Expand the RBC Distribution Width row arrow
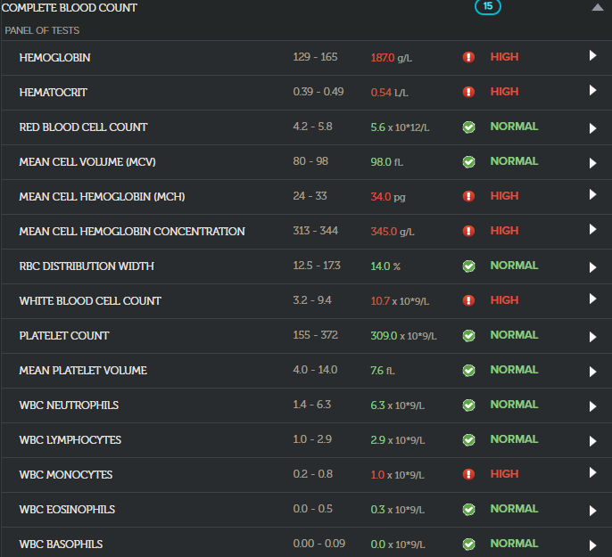Image resolution: width=612 pixels, height=557 pixels. (x=592, y=266)
